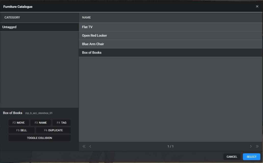Click the mp_b_acc_storebox_01 model name
This screenshot has width=263, height=163.
click(39, 113)
